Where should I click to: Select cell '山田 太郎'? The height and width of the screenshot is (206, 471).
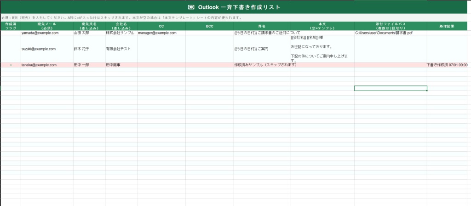click(89, 33)
